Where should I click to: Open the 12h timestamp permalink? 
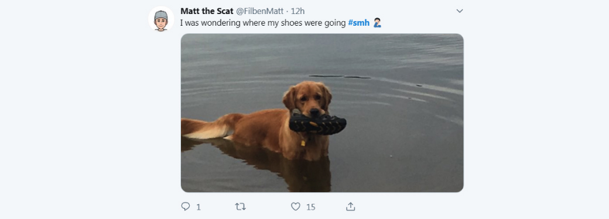(x=298, y=11)
